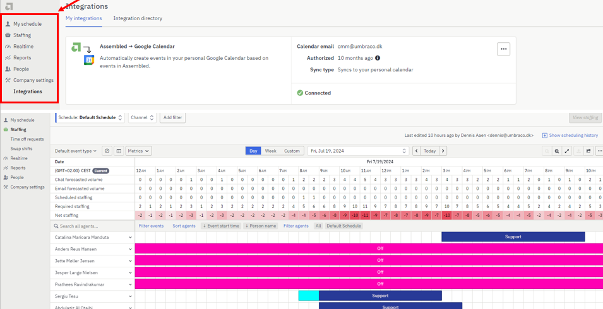603x309 pixels.
Task: Click the expand fullscreen icon in schedule toolbar
Action: click(x=567, y=151)
